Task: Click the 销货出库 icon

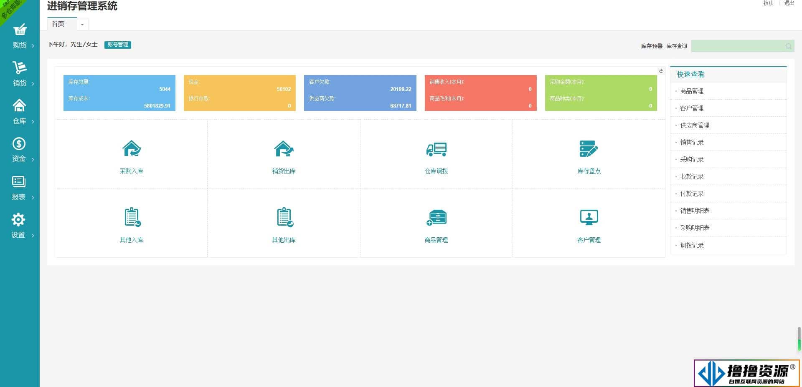Action: [x=284, y=148]
